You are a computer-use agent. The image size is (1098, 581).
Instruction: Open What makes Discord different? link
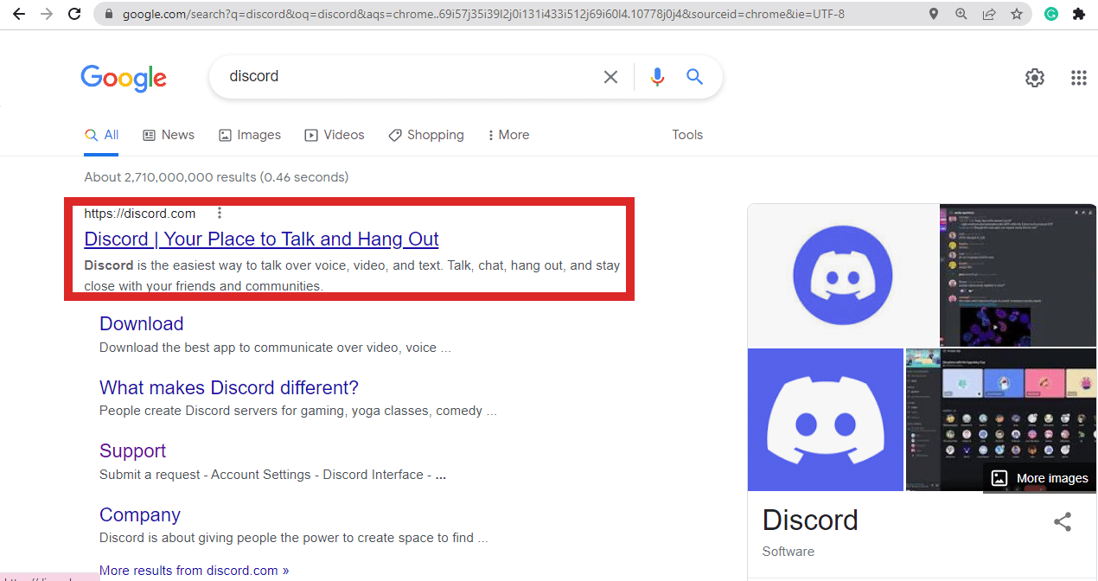pyautogui.click(x=229, y=387)
